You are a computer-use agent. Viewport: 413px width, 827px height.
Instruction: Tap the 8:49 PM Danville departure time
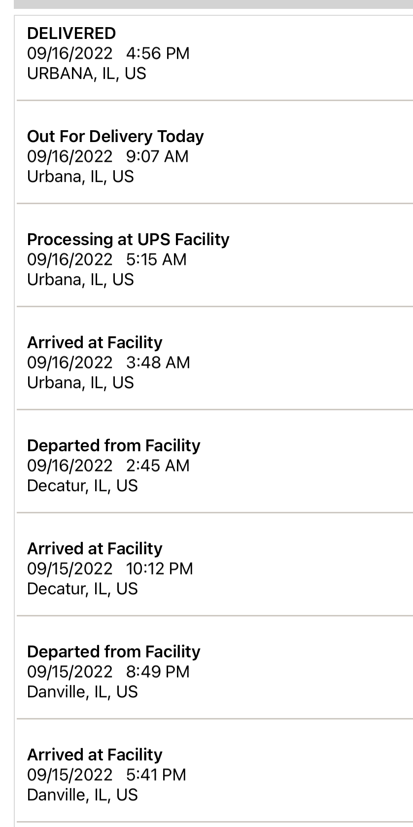point(158,672)
